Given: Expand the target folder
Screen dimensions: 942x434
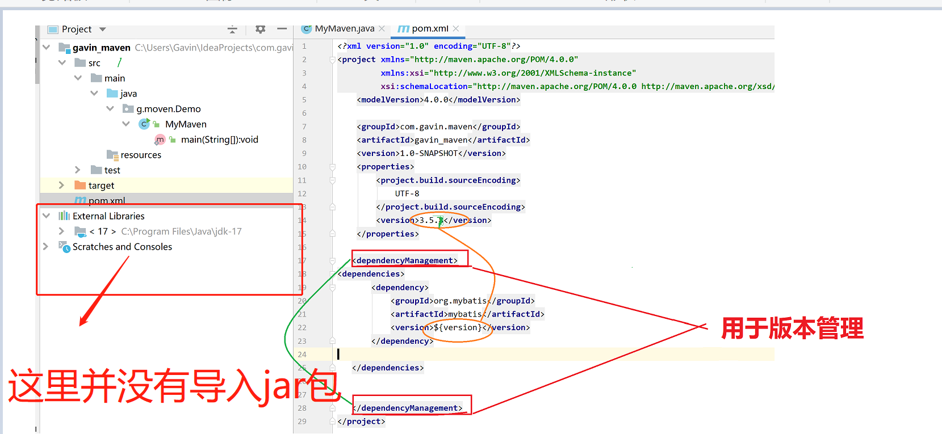Looking at the screenshot, I should pos(62,185).
